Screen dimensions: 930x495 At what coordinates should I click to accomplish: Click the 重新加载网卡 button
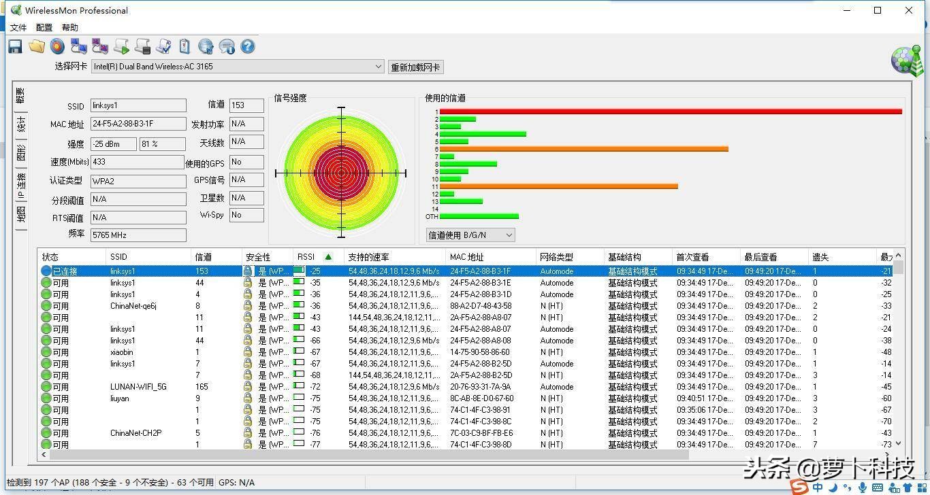coord(415,67)
